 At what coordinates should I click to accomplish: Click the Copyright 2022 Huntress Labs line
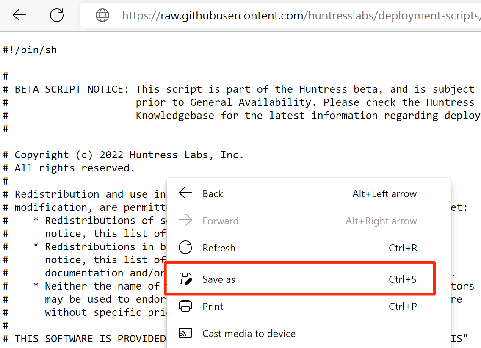click(x=123, y=155)
